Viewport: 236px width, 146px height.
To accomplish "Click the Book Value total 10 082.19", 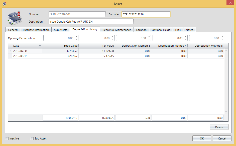I will point(60,118).
